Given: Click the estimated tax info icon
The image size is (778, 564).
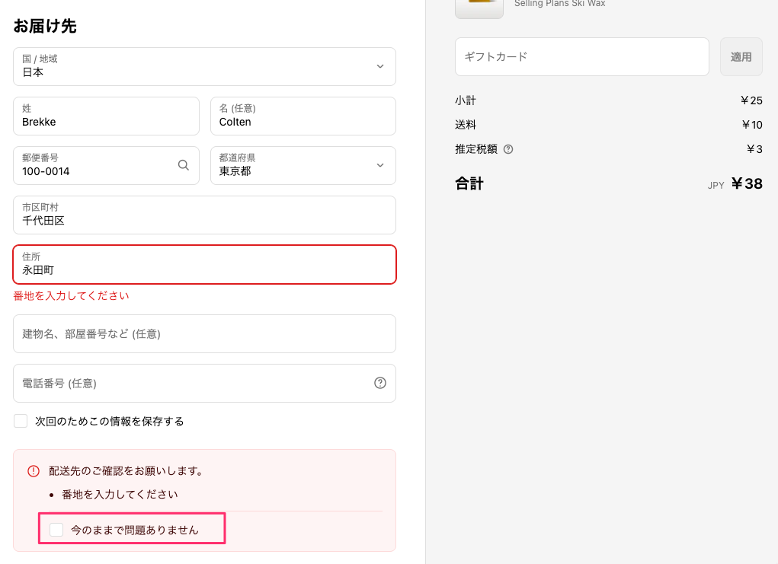Looking at the screenshot, I should click(508, 149).
